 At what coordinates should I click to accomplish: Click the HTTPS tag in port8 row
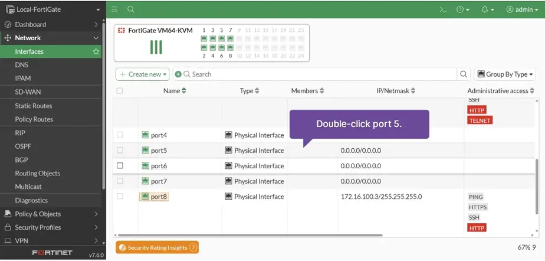(x=478, y=207)
